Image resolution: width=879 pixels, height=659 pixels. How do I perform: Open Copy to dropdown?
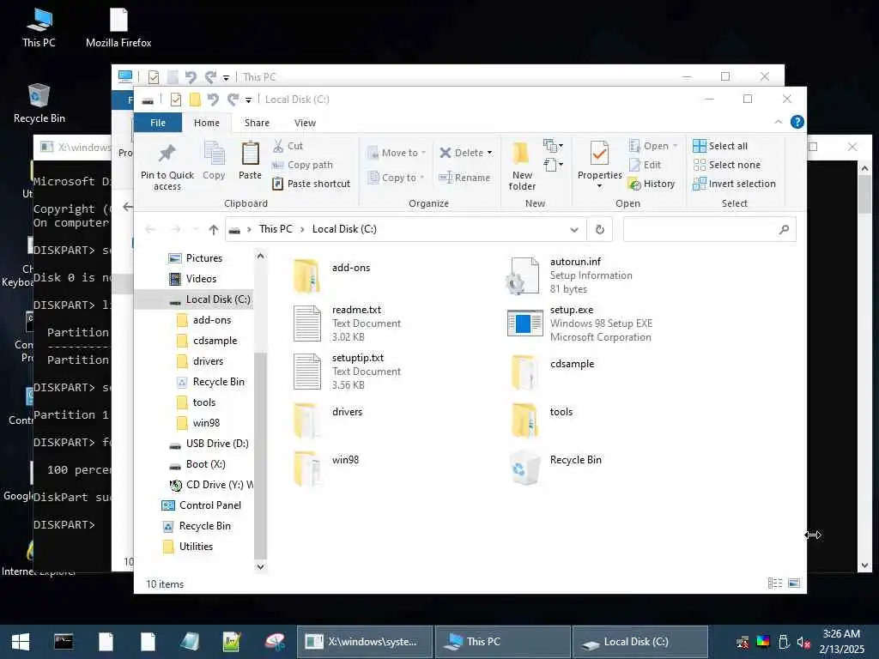396,178
